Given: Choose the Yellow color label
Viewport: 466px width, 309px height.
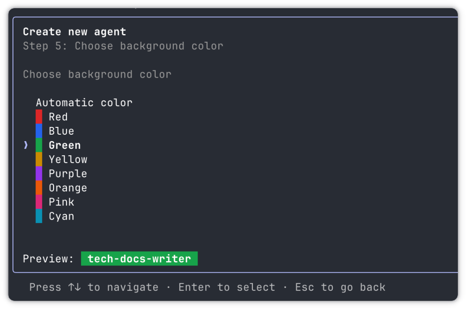Looking at the screenshot, I should click(68, 160).
